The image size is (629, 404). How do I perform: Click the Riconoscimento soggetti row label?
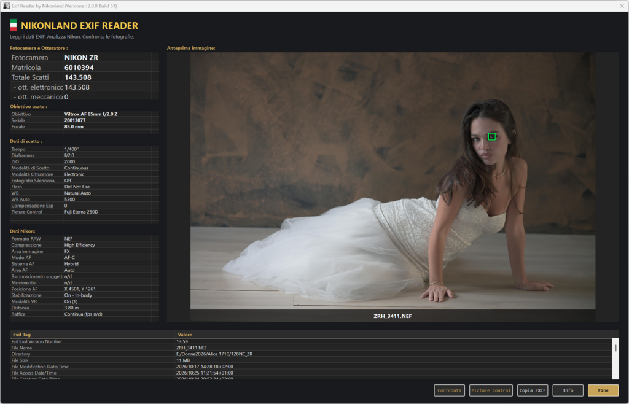coord(37,276)
